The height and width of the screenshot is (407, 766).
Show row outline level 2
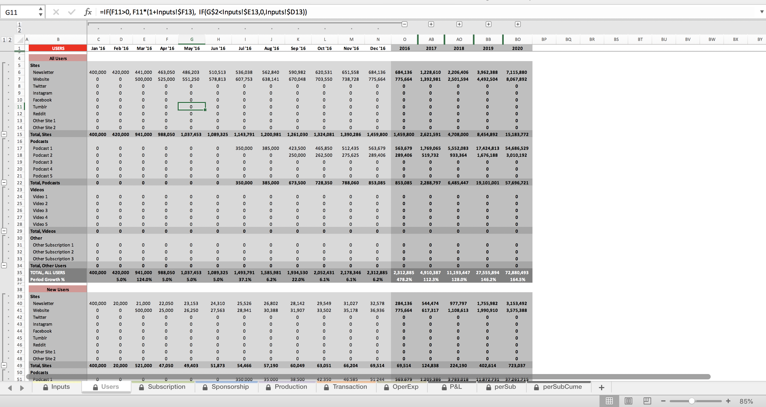click(10, 40)
